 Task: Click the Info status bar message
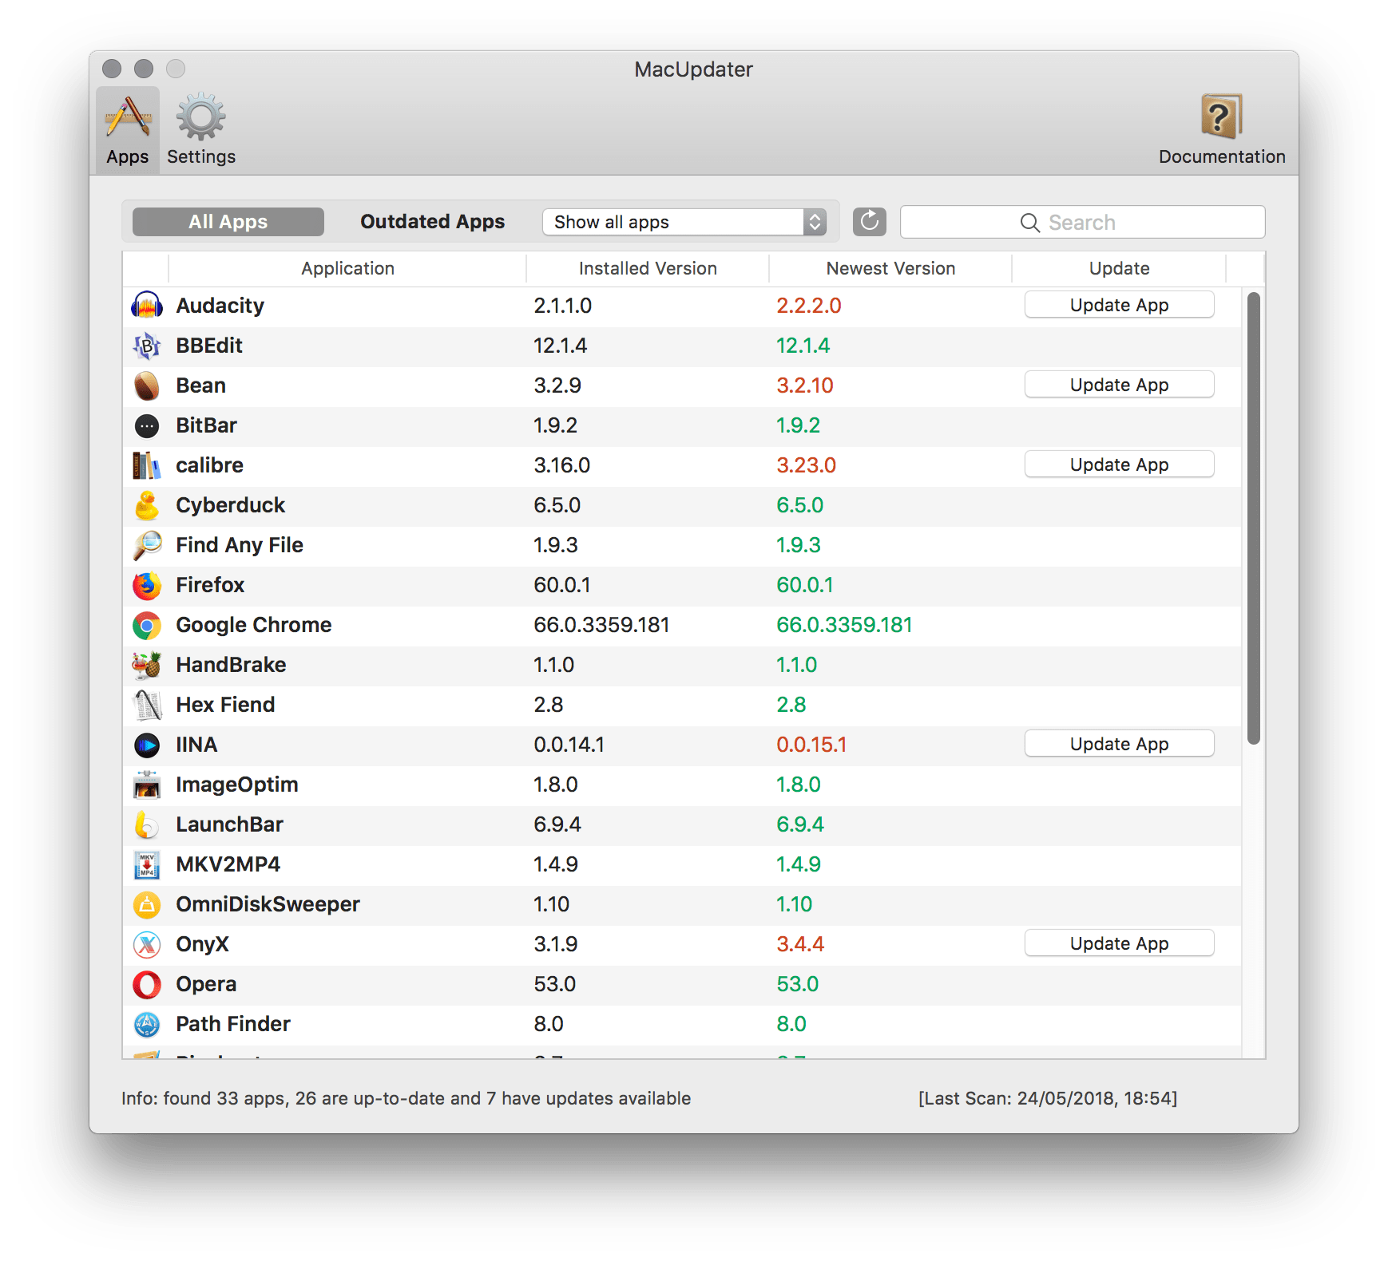[x=406, y=1098]
